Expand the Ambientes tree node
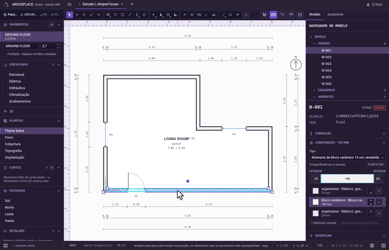The width and height of the screenshot is (389, 250). tap(315, 97)
